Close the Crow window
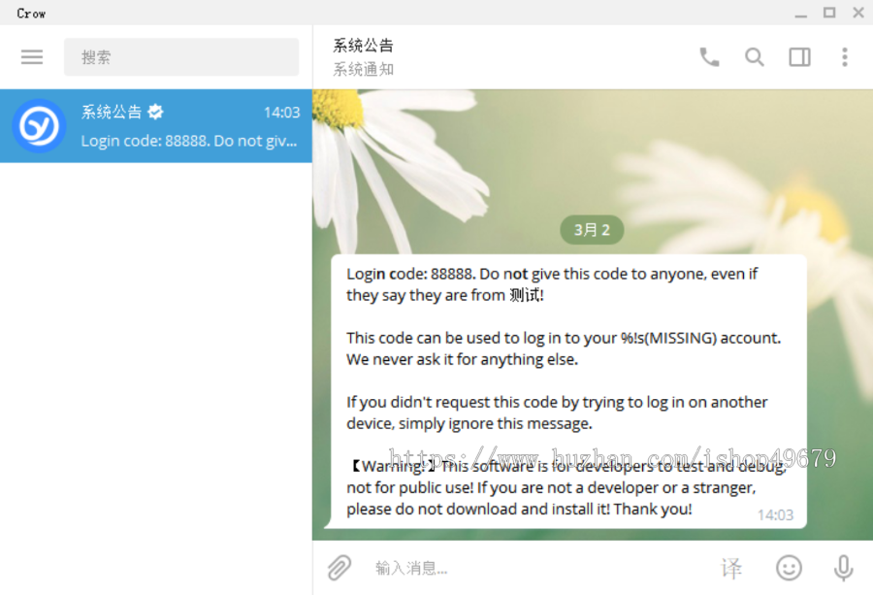Viewport: 873px width, 595px height. click(x=858, y=13)
